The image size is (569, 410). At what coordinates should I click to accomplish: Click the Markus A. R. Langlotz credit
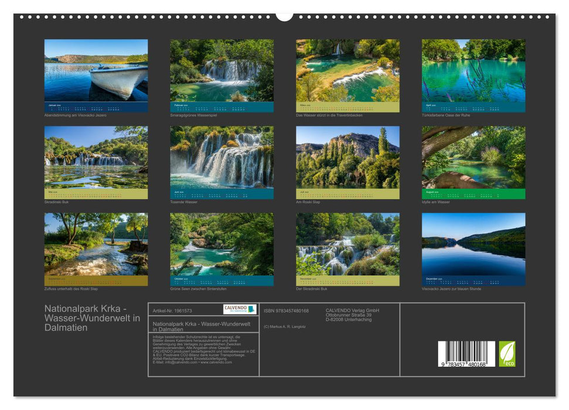pyautogui.click(x=286, y=326)
